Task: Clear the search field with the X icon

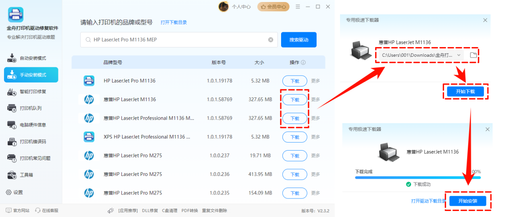Action: coord(271,40)
